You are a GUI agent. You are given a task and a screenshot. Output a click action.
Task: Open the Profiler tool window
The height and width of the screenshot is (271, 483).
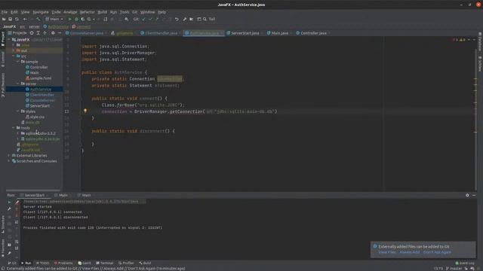click(x=126, y=263)
